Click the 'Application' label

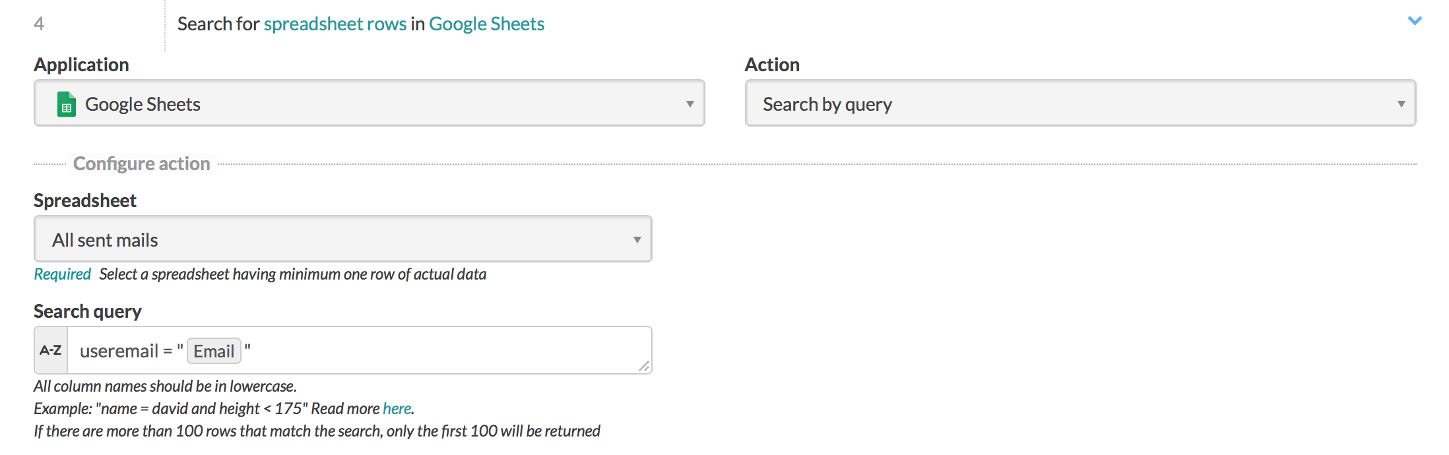point(82,65)
